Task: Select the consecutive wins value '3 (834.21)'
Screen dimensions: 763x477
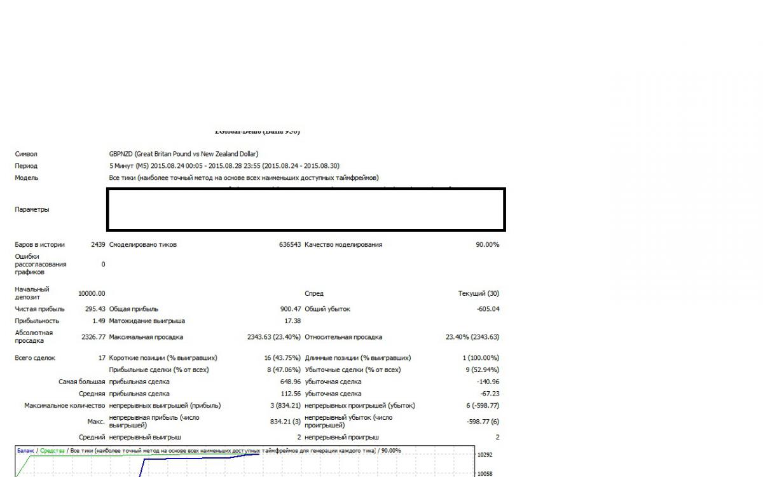Action: (x=286, y=406)
